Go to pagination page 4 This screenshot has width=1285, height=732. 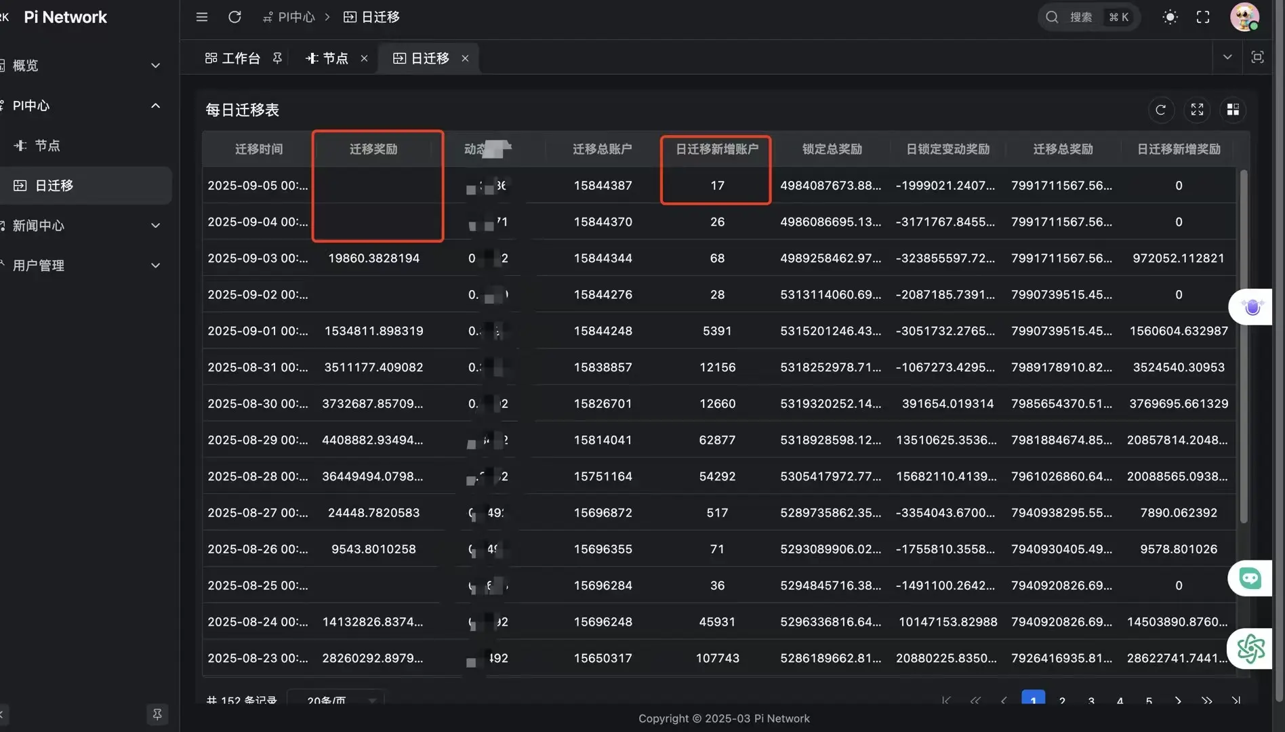tap(1120, 701)
